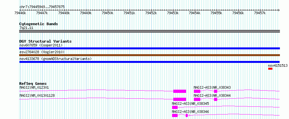Click the wide exon of MAGI2|NM_001301128
289x119 pixels.
point(180,99)
